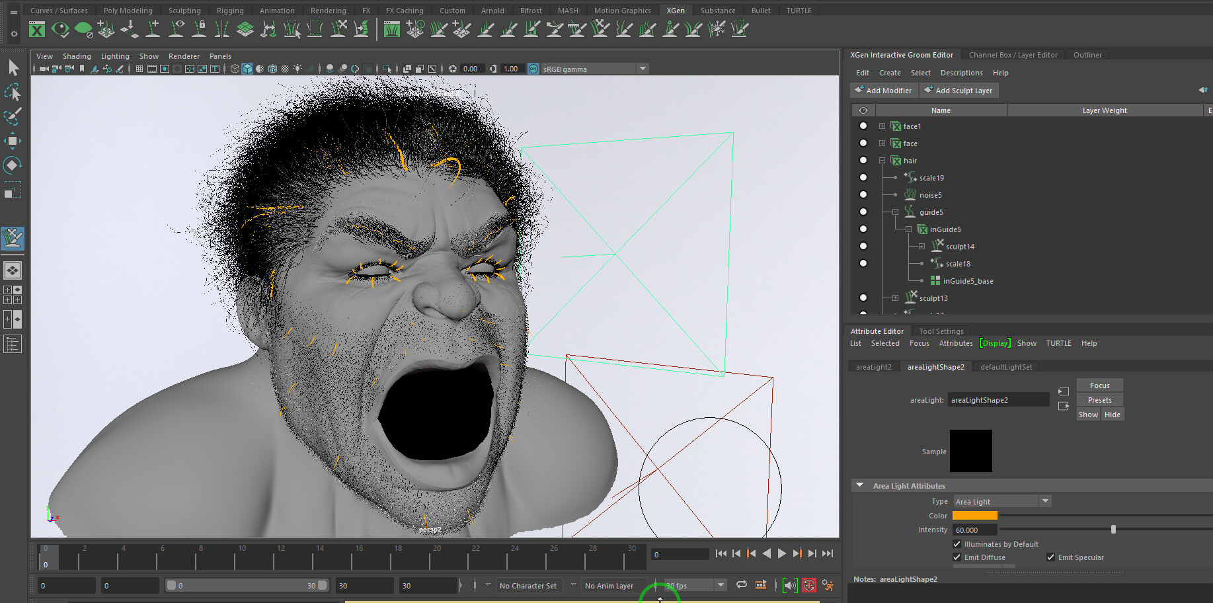The height and width of the screenshot is (603, 1213).
Task: Collapse the inGuide5 tree branch
Action: pos(908,229)
